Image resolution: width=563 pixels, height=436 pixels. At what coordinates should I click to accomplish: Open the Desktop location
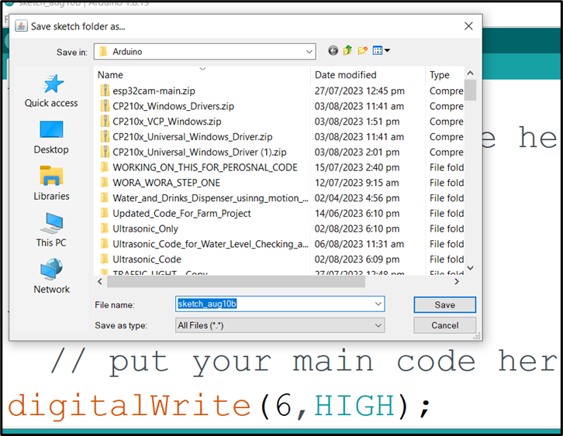pyautogui.click(x=51, y=137)
